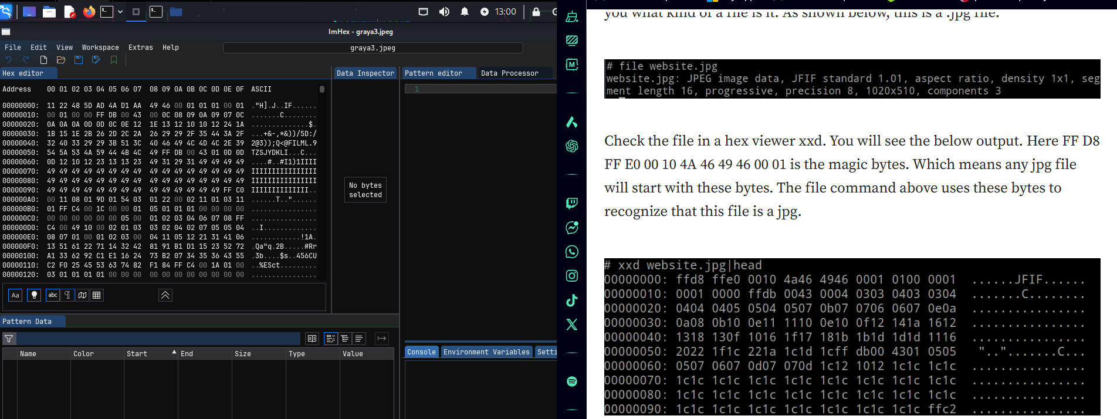Click the filter funnel icon in Pattern Data
Viewport: 1117px width, 419px height.
coord(9,339)
